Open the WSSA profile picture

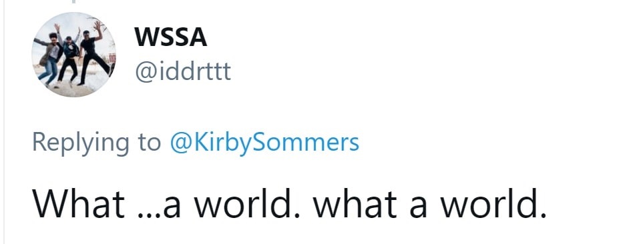tap(73, 54)
